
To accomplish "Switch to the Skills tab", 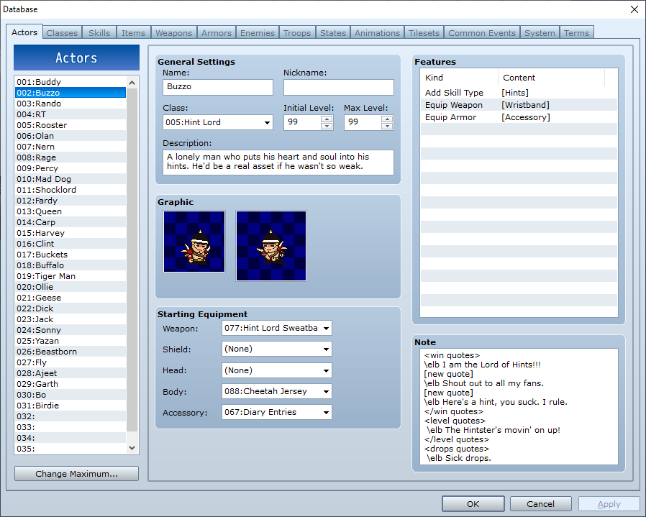I will (x=99, y=33).
